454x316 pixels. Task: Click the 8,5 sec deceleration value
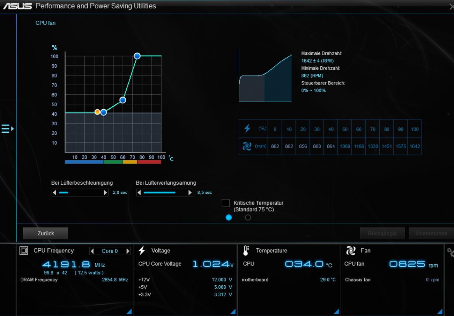(x=204, y=192)
